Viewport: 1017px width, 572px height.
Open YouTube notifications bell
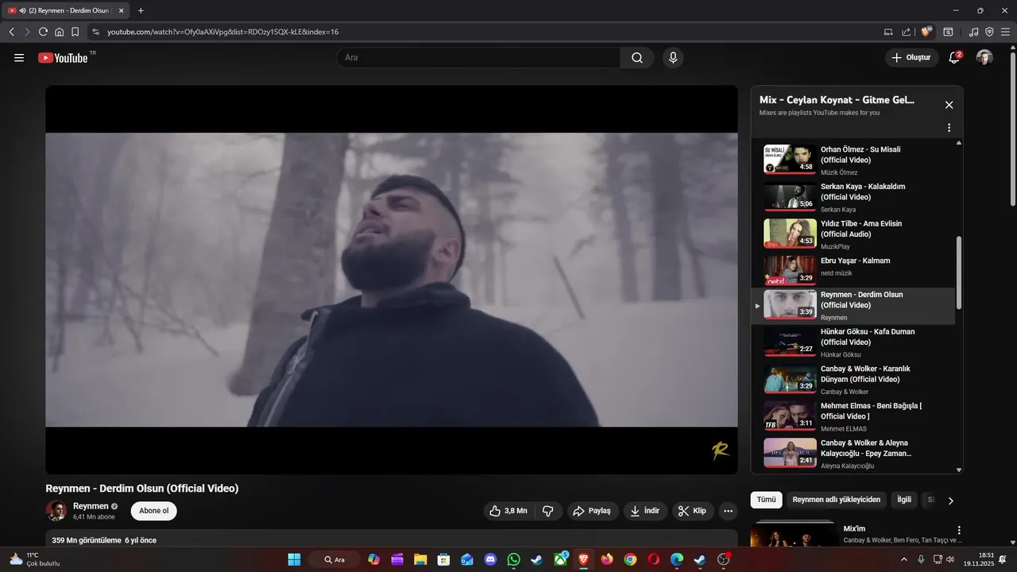[x=954, y=57]
